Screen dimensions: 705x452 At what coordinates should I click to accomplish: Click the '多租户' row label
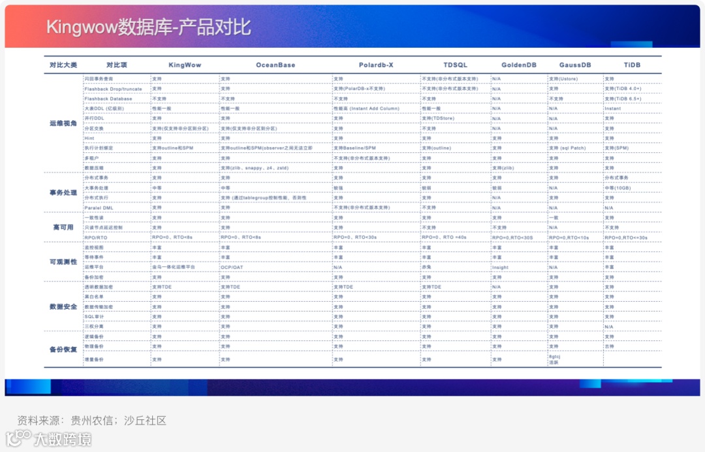(x=91, y=158)
